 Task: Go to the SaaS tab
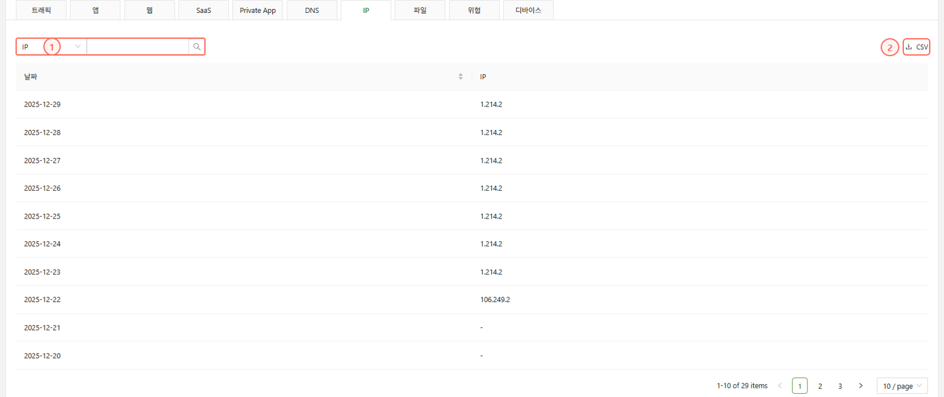tap(204, 10)
